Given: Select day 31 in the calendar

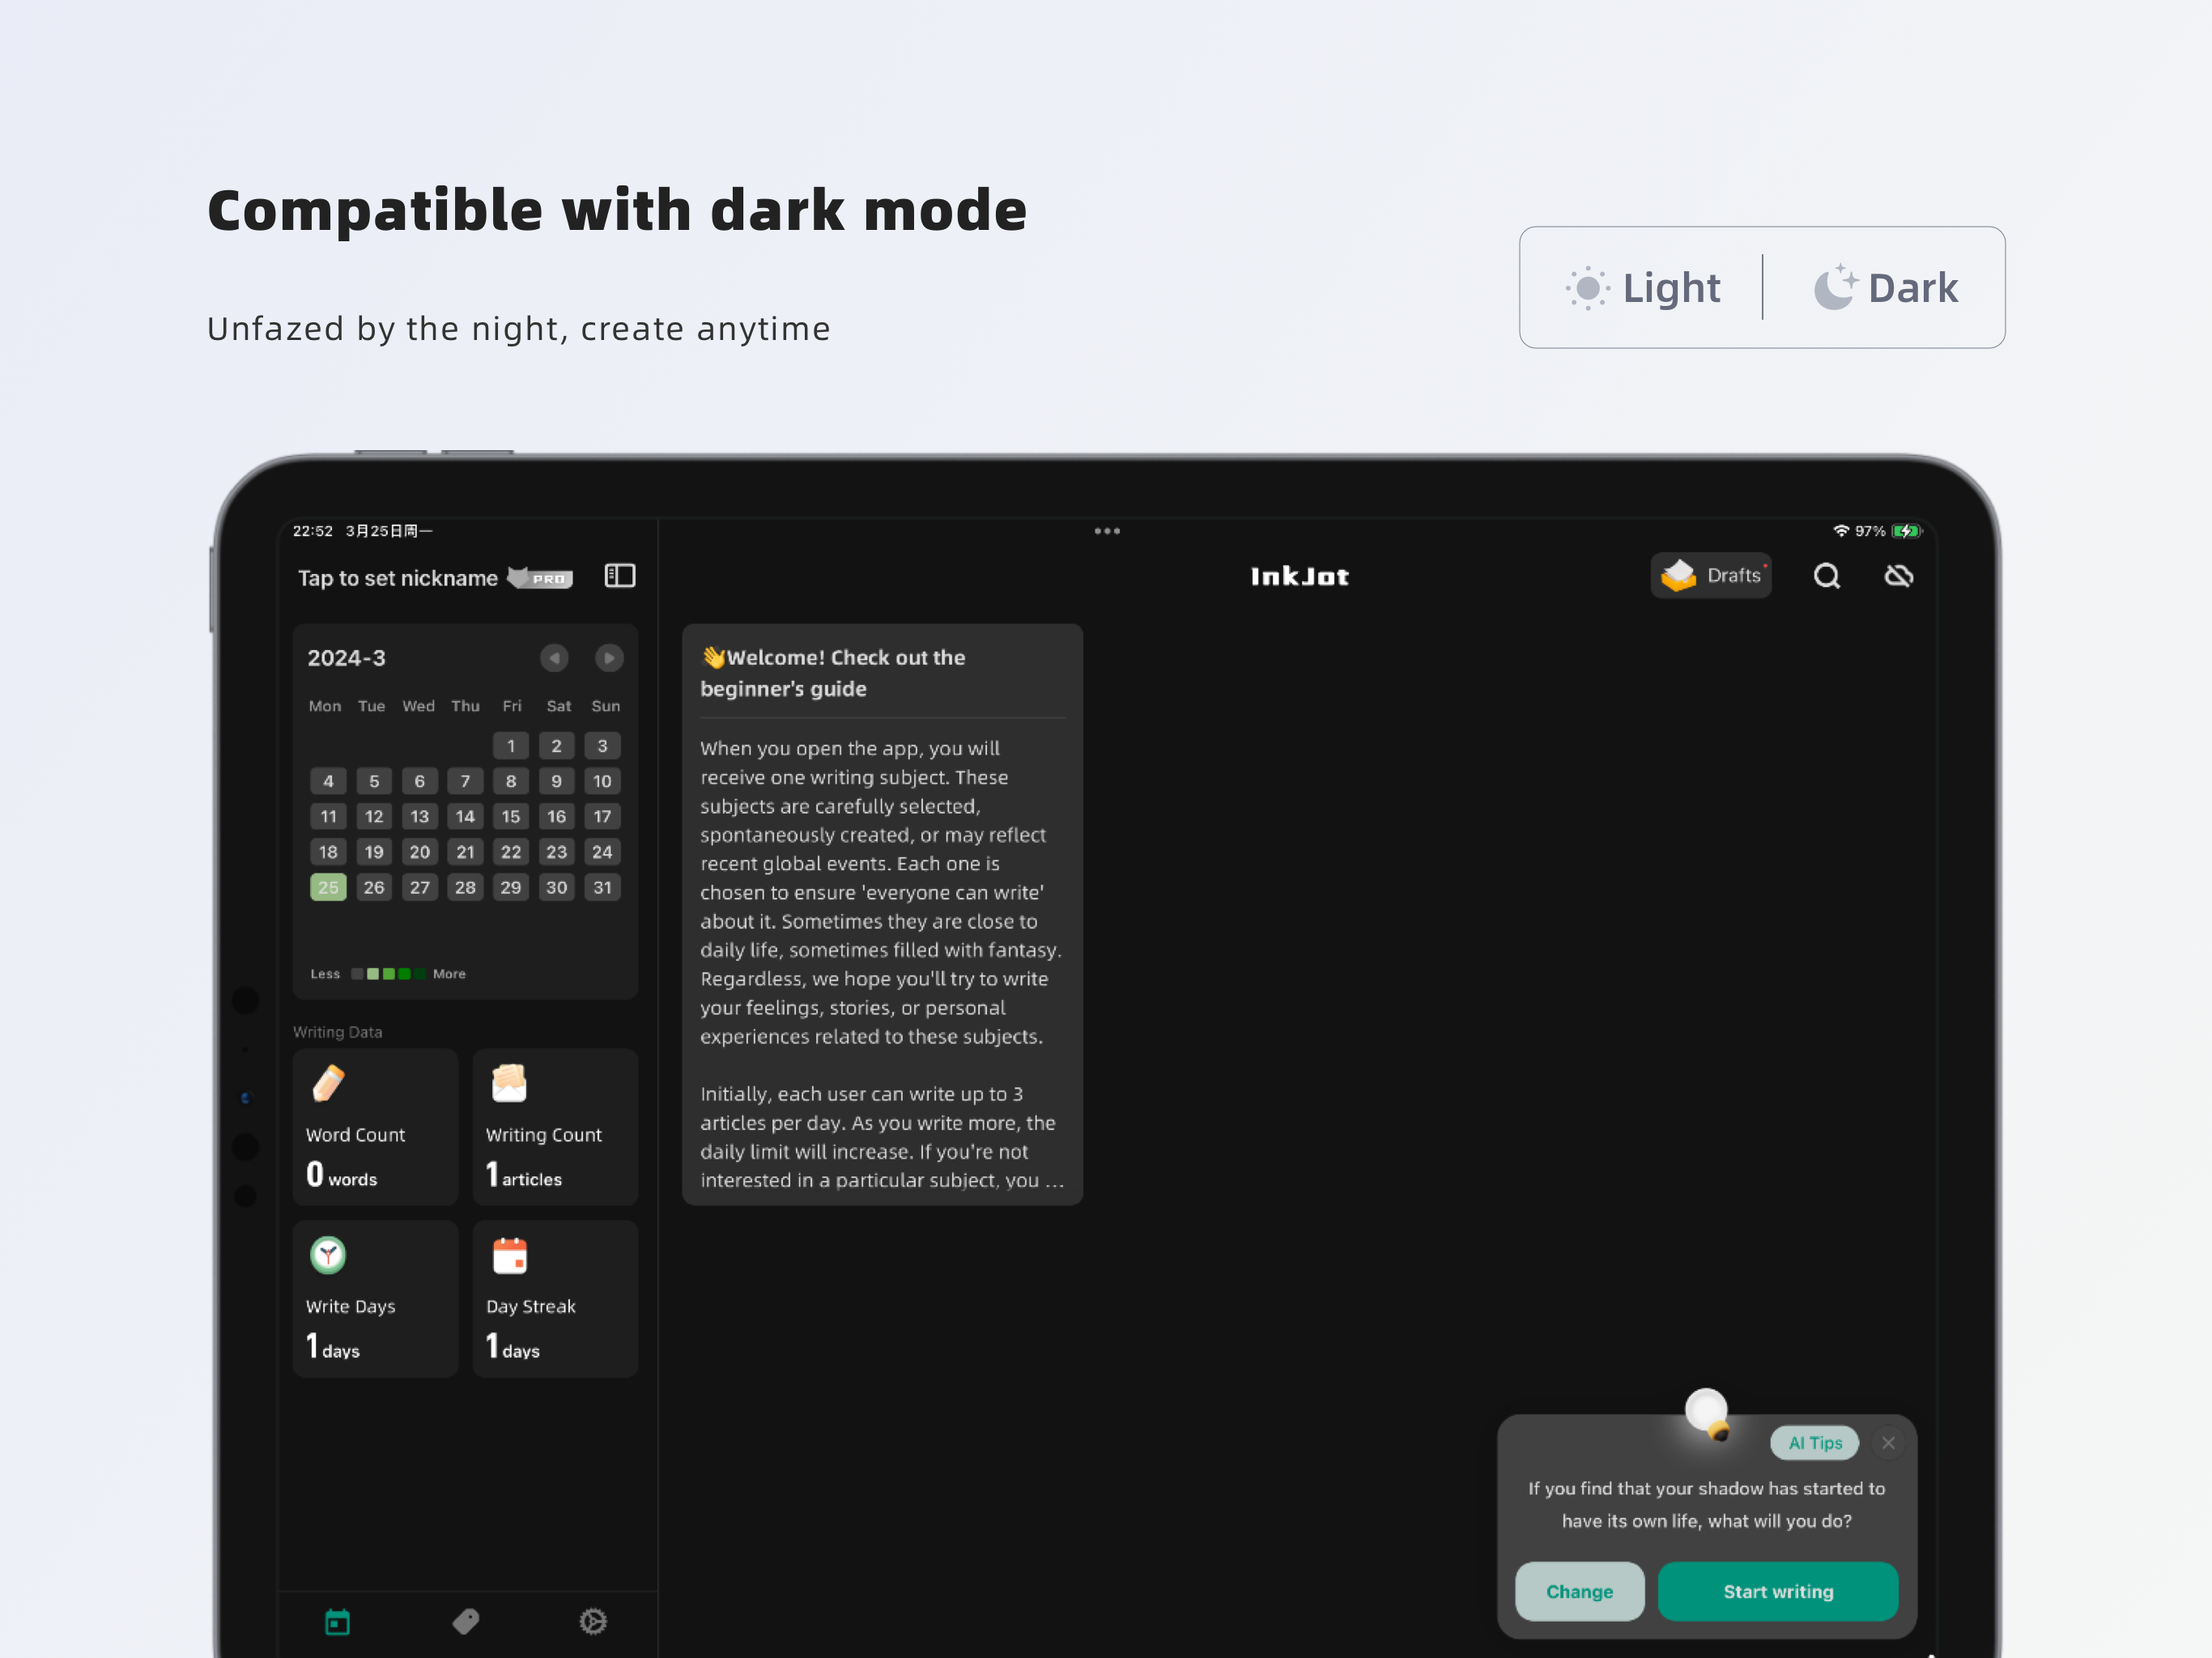Looking at the screenshot, I should coord(602,887).
